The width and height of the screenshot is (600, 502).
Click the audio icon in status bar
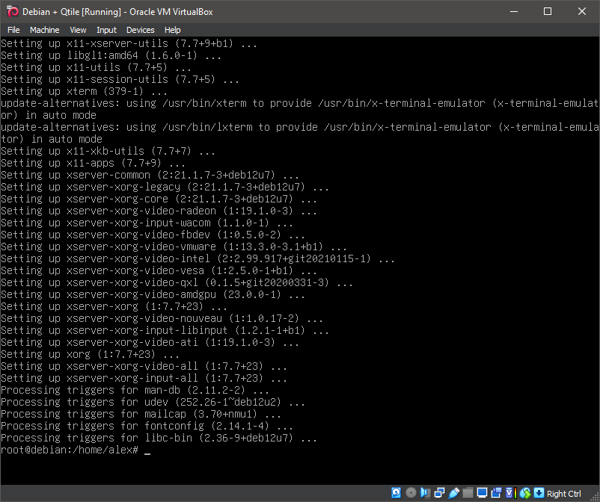click(x=425, y=492)
